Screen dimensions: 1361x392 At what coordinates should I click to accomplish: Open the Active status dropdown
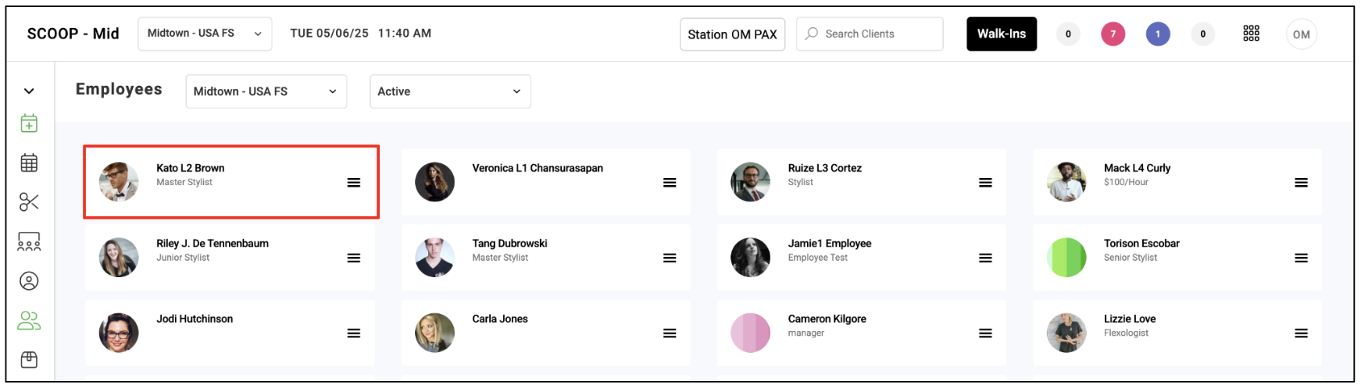click(450, 91)
